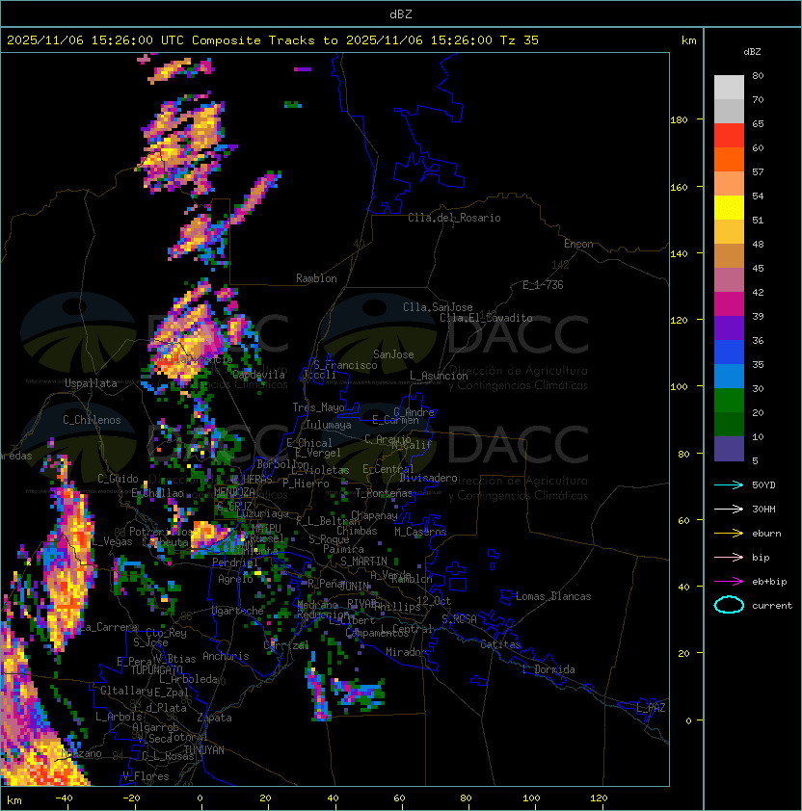802x811 pixels.
Task: Click the 'TUNUYAN' map label
Action: 204,750
